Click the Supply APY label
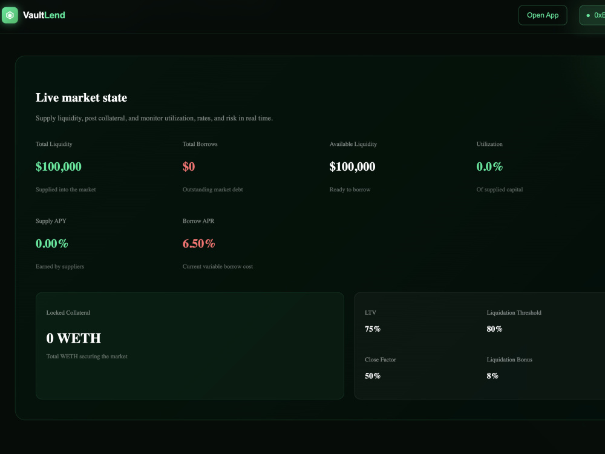Image resolution: width=605 pixels, height=454 pixels. click(x=51, y=221)
